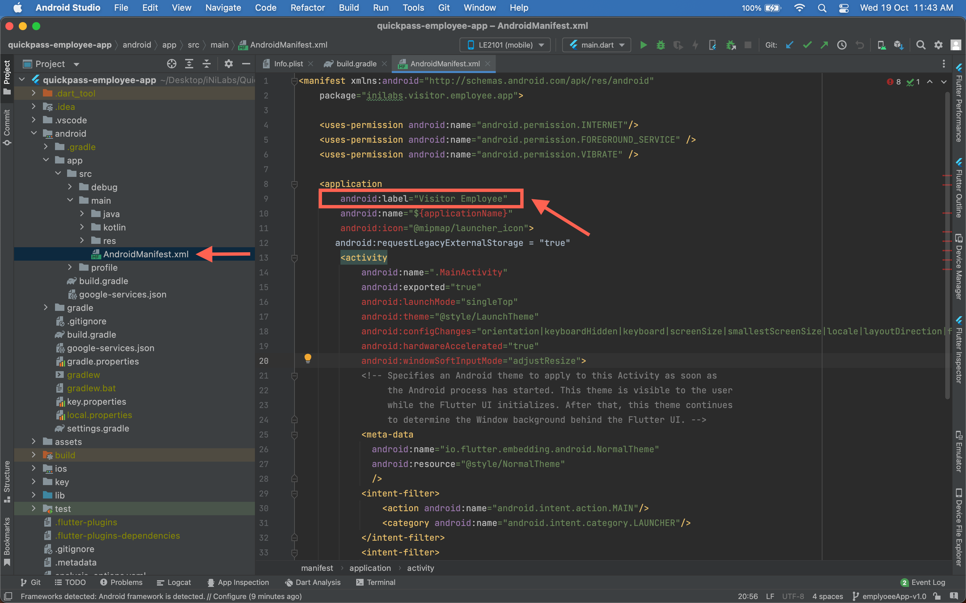Switch to the Info.plist tab
966x603 pixels.
(288, 64)
